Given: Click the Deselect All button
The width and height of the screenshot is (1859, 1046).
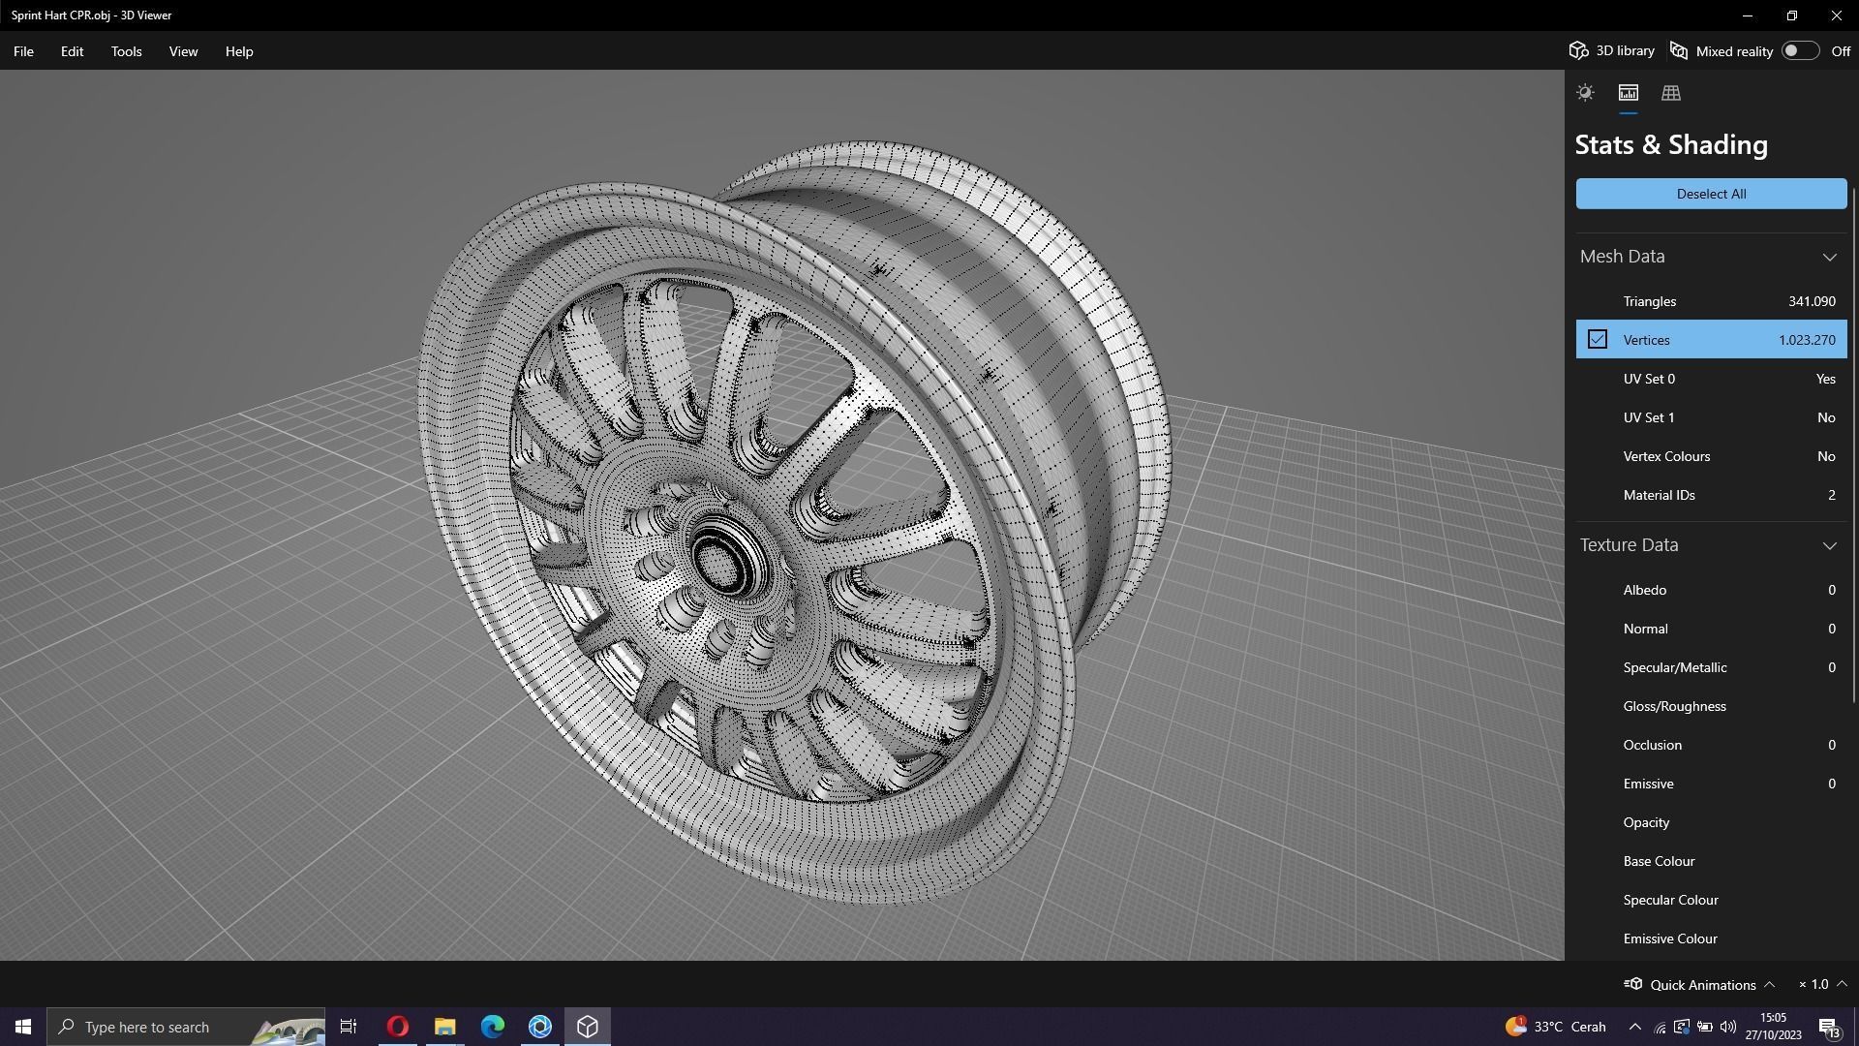Looking at the screenshot, I should [1711, 194].
